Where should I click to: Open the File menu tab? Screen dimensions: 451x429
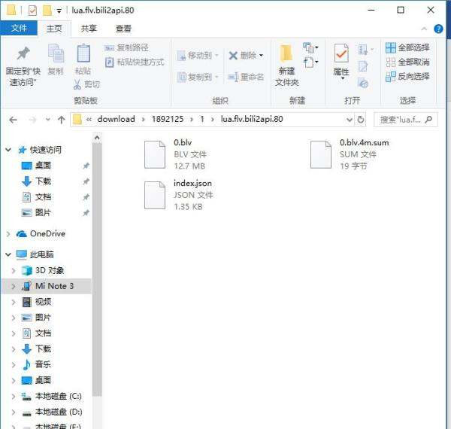pos(19,28)
